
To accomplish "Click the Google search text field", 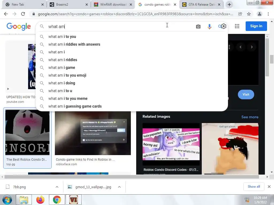I will pos(121,26).
